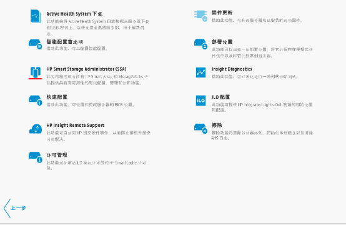346x225 pixels.
Task: Select the 快速配置 heading
Action: click(x=57, y=97)
